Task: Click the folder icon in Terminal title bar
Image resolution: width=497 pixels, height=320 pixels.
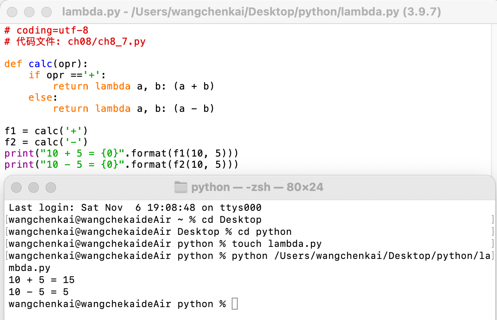Action: tap(181, 187)
